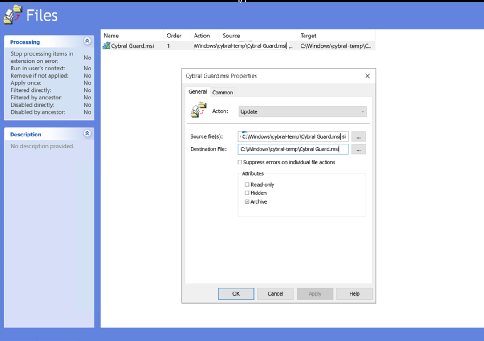
Task: Uncheck the Archive attribute checkbox
Action: 247,202
